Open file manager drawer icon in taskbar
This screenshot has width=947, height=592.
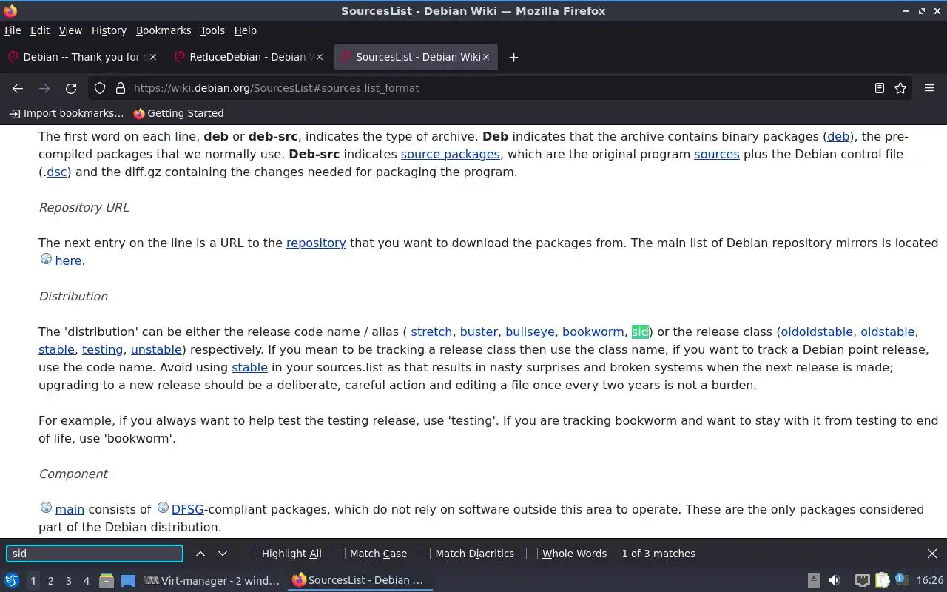click(107, 581)
